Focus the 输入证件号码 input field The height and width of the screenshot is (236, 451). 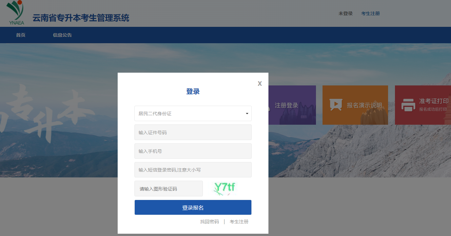pyautogui.click(x=193, y=132)
